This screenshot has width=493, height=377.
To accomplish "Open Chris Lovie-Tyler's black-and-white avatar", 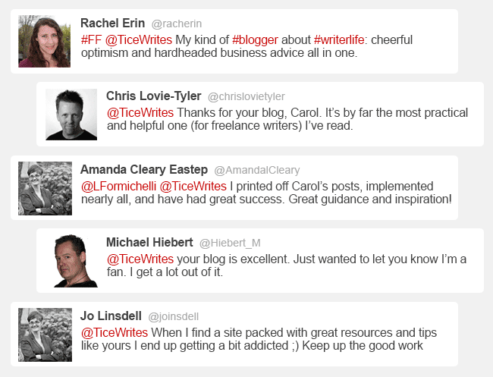I will [x=71, y=115].
